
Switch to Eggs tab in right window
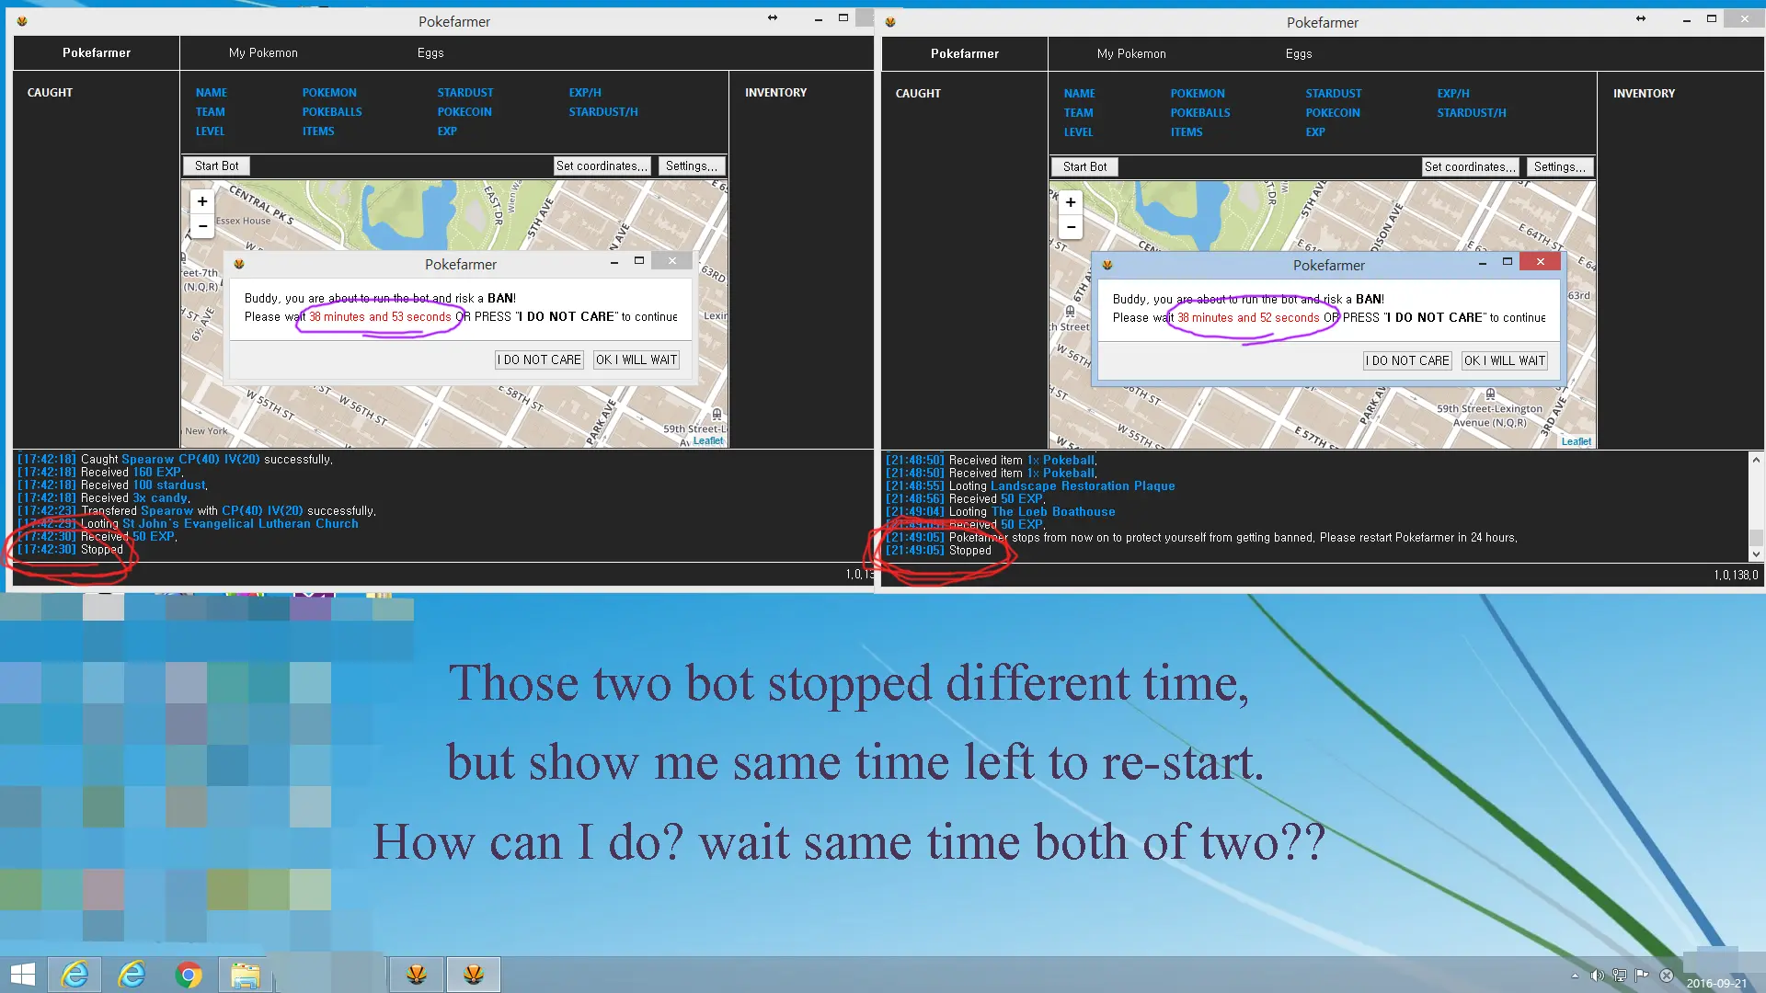tap(1299, 53)
